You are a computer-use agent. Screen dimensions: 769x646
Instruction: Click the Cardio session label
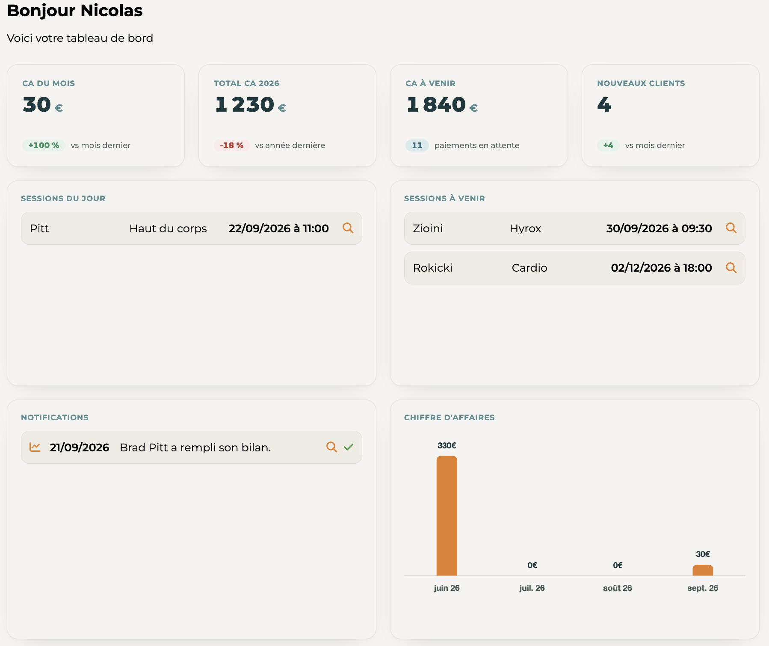529,268
